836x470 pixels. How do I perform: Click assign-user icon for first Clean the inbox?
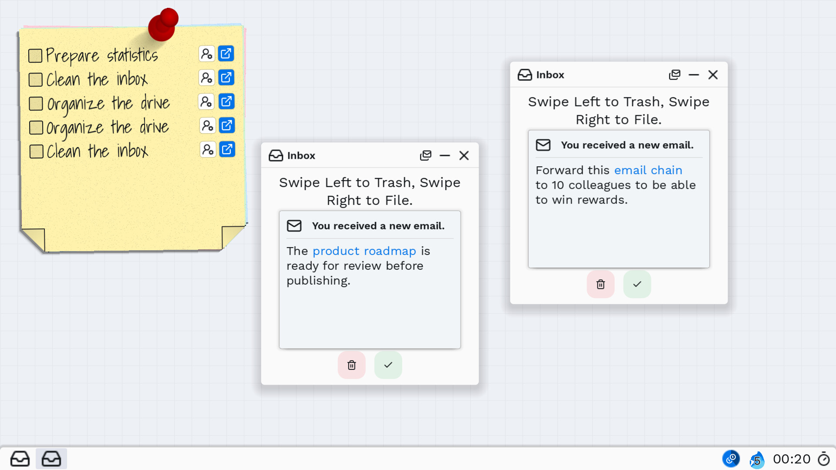[x=207, y=77]
